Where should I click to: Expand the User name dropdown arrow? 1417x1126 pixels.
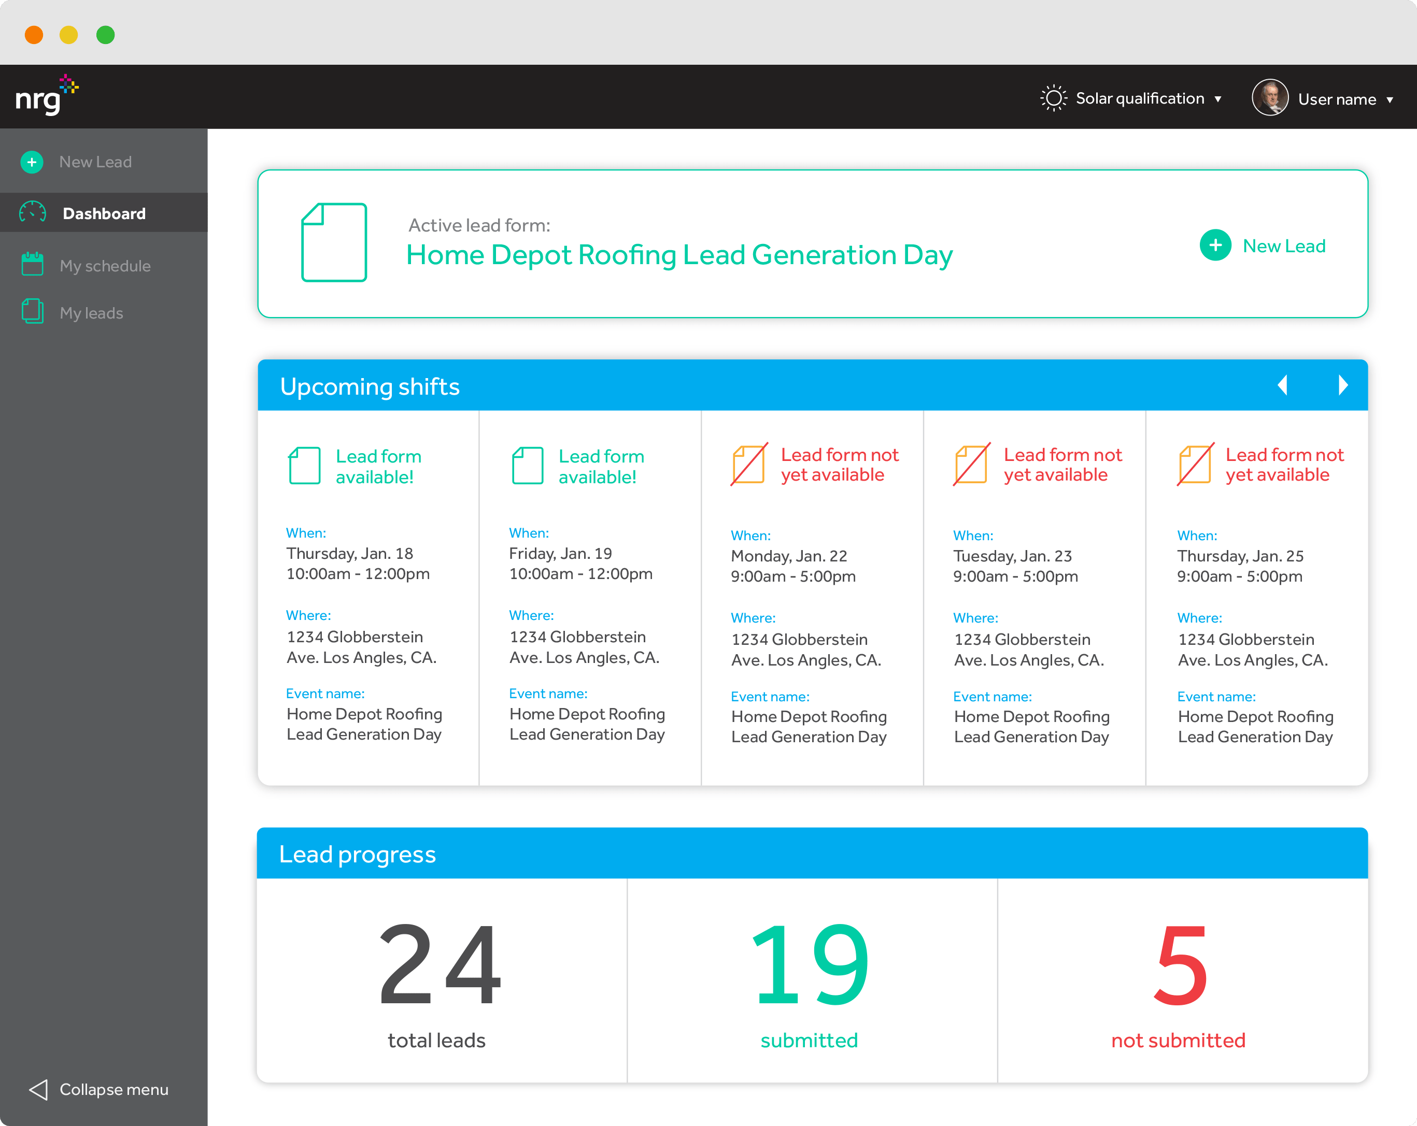coord(1390,100)
